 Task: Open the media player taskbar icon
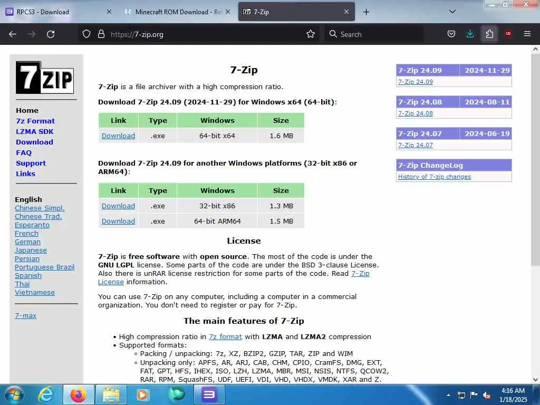coord(143,394)
